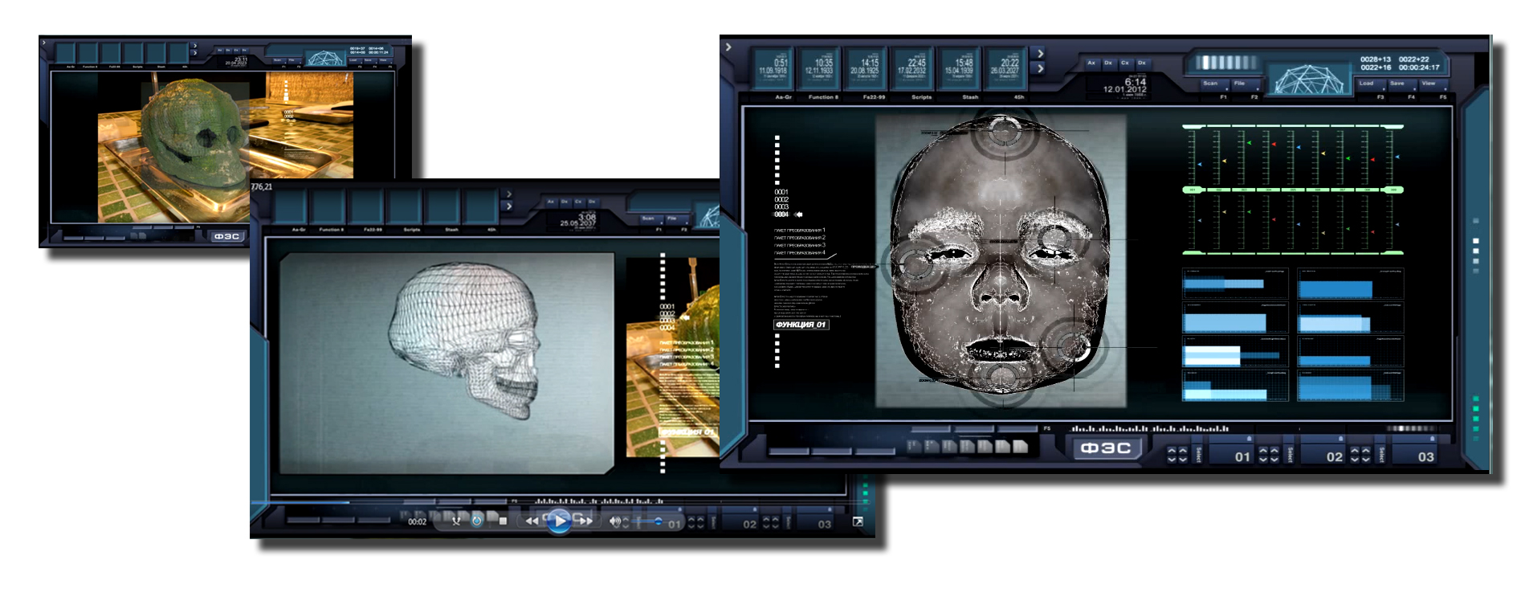Click the 3:06 clock display in middle window
Viewport: 1521px width, 601px height.
579,220
